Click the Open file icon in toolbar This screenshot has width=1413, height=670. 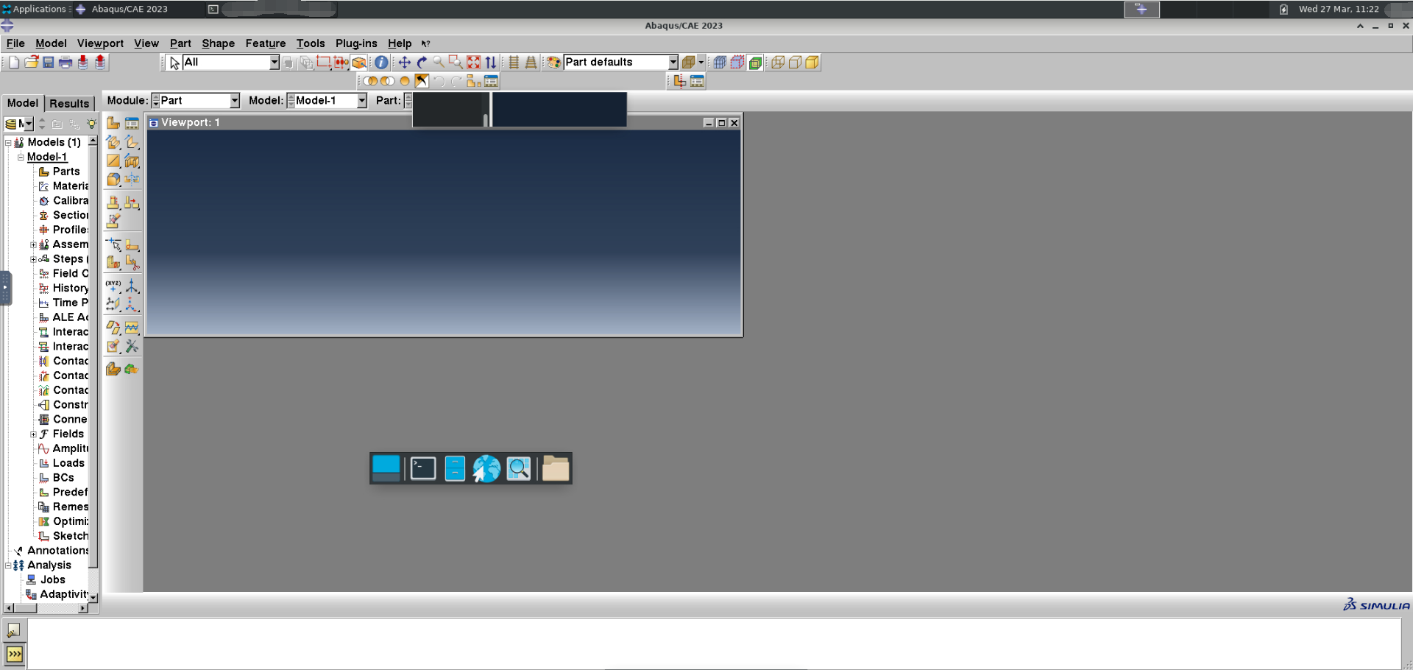pos(31,63)
